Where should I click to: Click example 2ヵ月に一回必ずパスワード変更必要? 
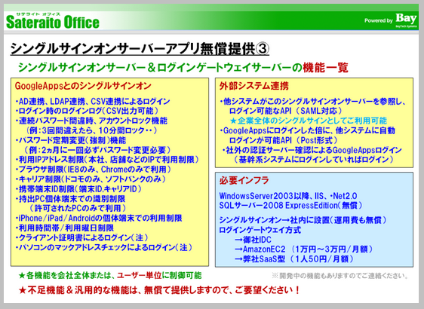coord(97,150)
